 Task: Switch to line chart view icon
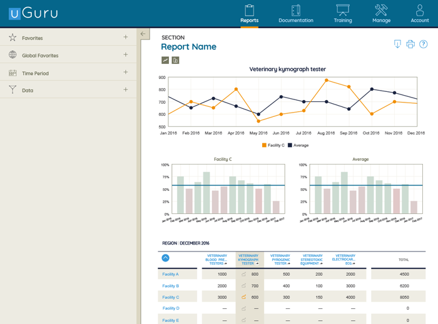point(165,61)
